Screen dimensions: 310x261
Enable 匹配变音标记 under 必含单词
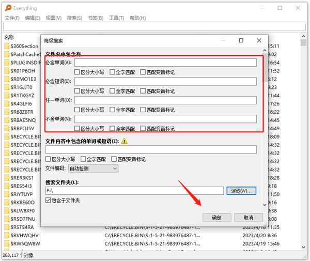143,72
